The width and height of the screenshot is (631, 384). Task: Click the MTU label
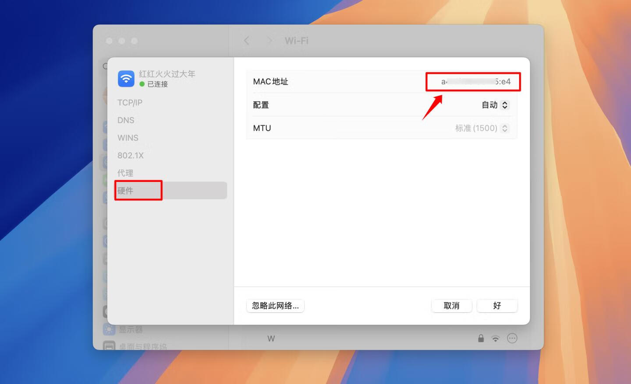tap(262, 128)
